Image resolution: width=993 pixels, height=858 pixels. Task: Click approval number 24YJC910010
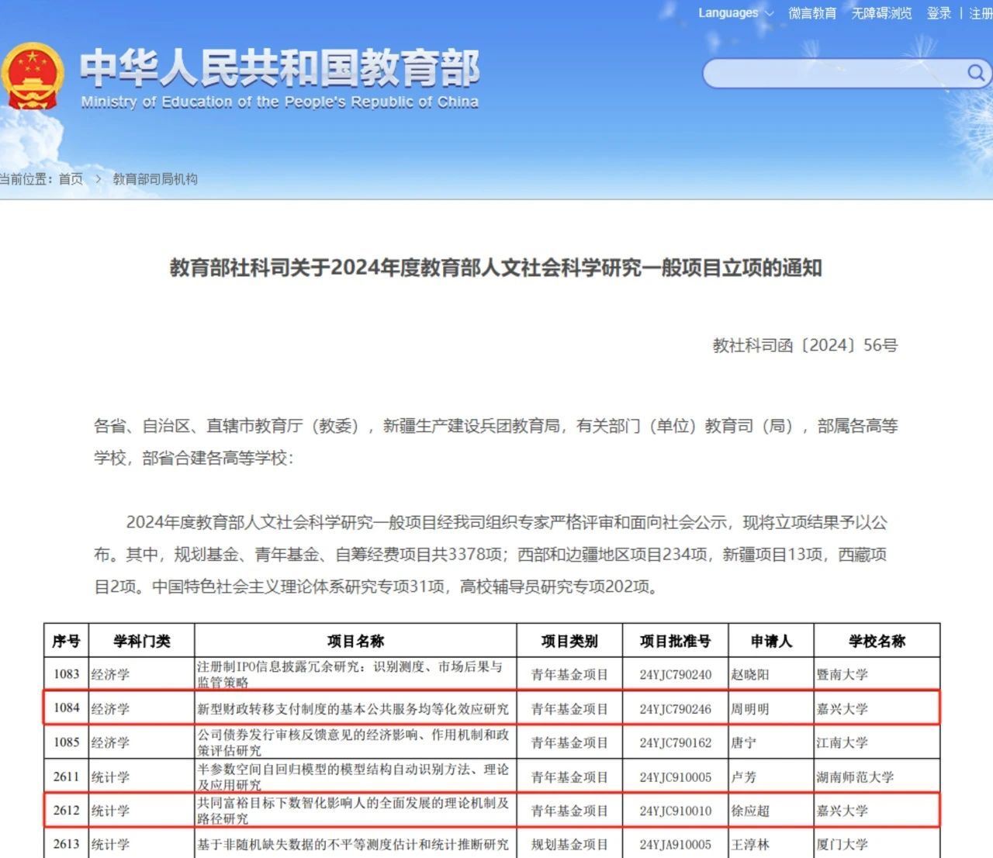tap(675, 811)
